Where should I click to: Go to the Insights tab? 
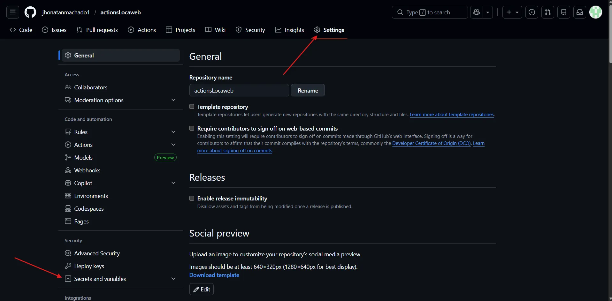click(289, 30)
